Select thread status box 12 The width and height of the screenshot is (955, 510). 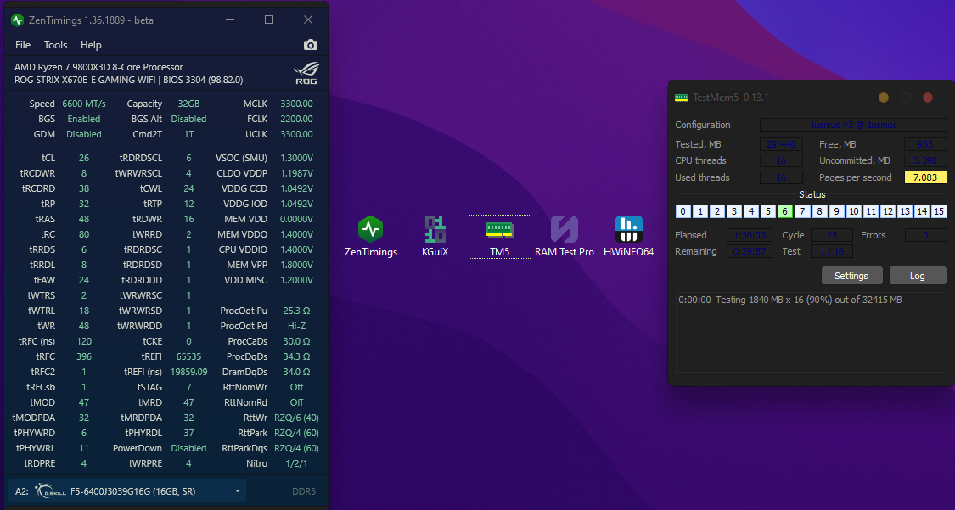(888, 211)
